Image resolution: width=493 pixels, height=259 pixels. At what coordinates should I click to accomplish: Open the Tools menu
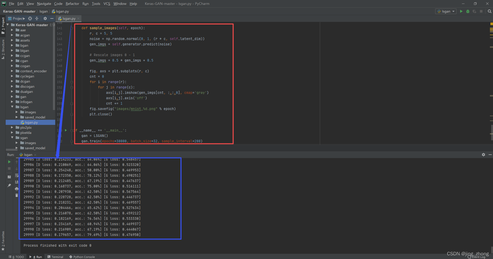(96, 4)
